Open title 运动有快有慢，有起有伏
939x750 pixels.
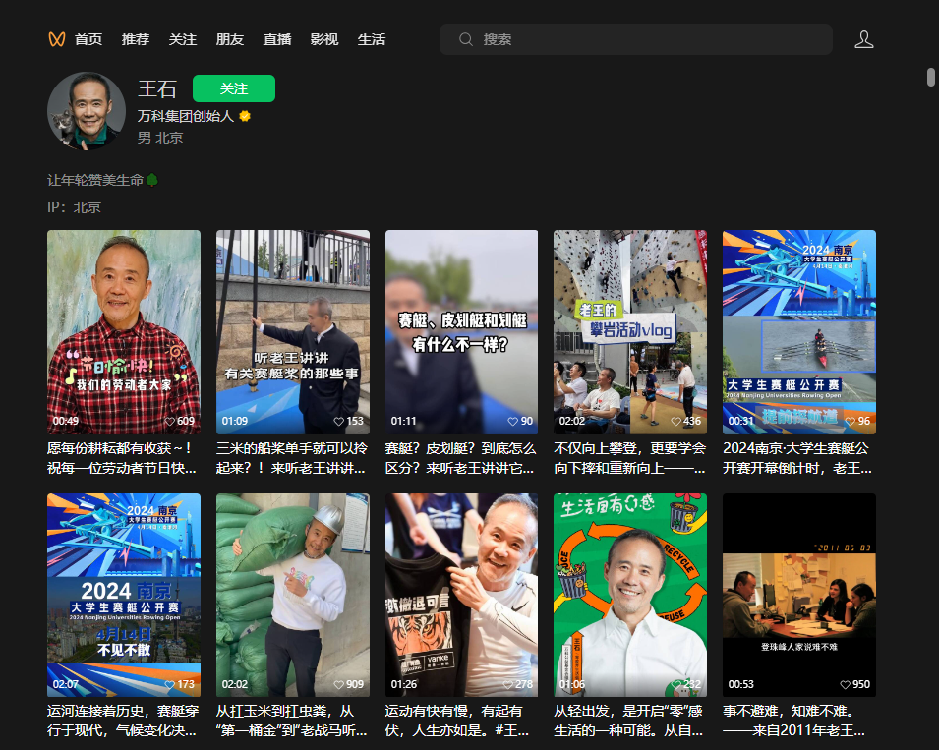click(457, 721)
